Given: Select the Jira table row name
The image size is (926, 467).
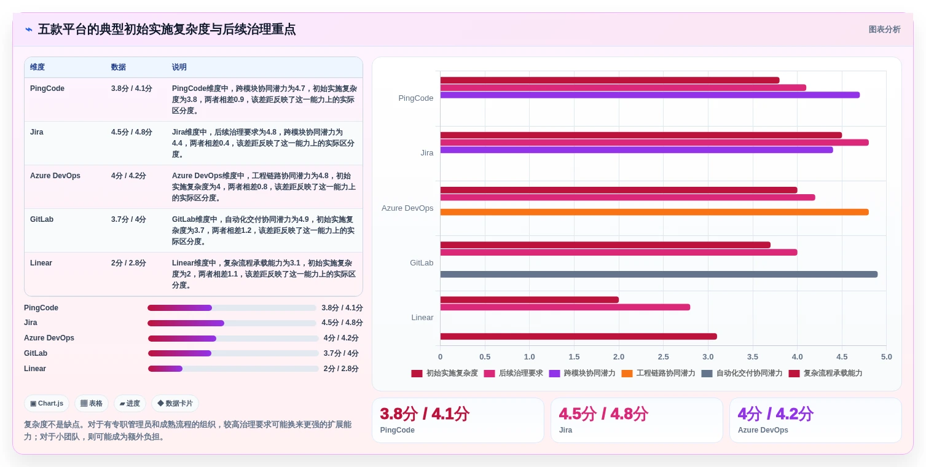Looking at the screenshot, I should 37,132.
